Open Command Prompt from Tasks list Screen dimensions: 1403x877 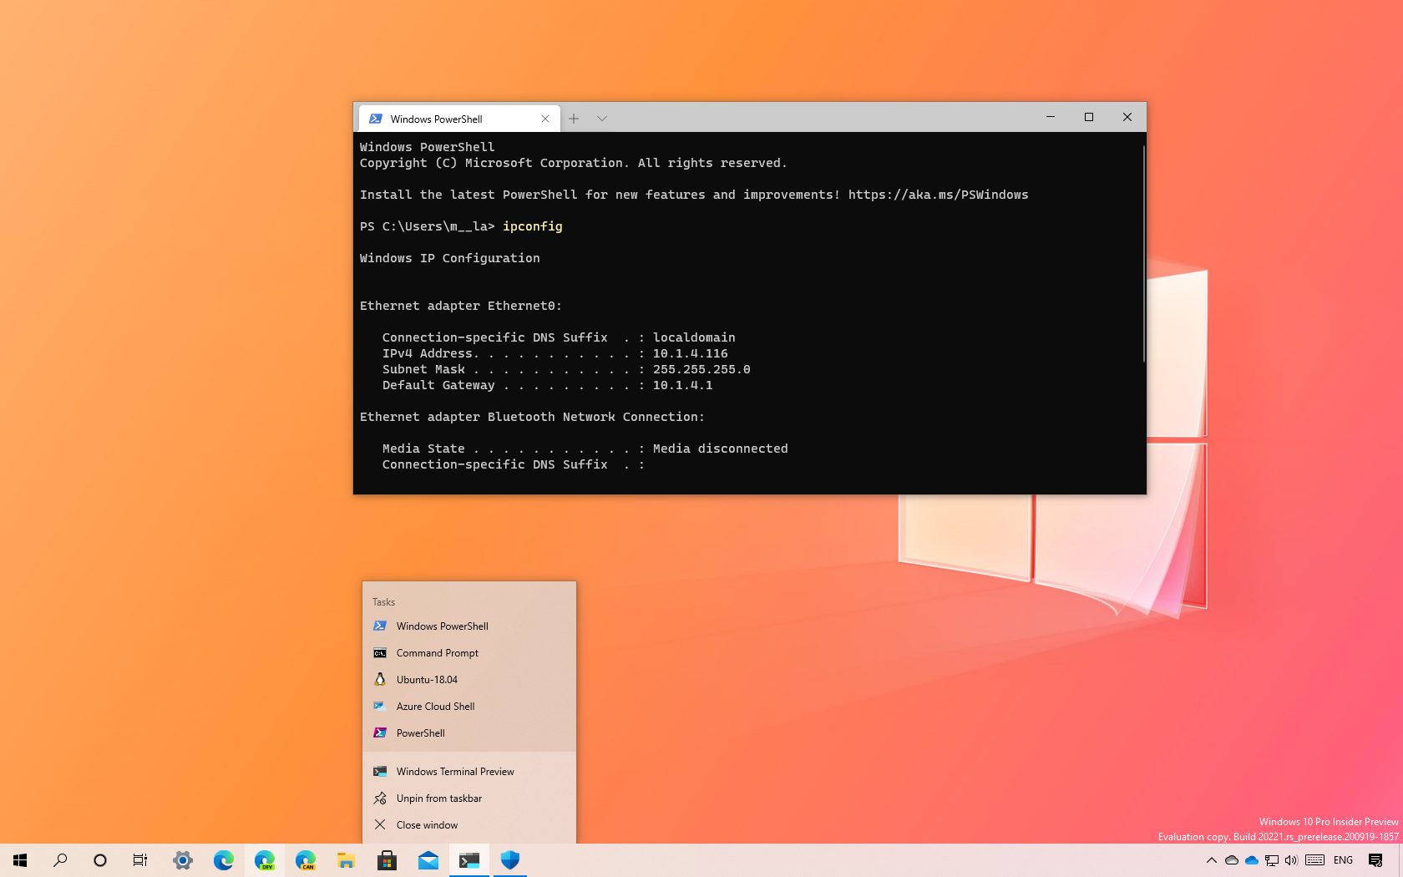click(437, 653)
